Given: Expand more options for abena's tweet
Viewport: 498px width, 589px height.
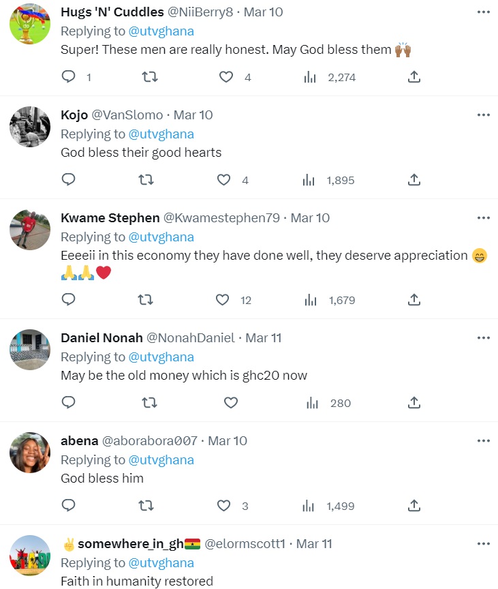Looking at the screenshot, I should (483, 440).
